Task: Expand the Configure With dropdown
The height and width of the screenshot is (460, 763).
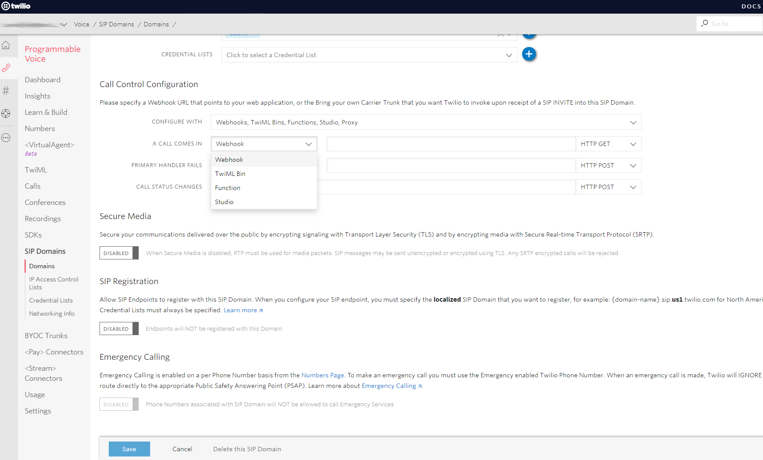Action: click(x=426, y=122)
